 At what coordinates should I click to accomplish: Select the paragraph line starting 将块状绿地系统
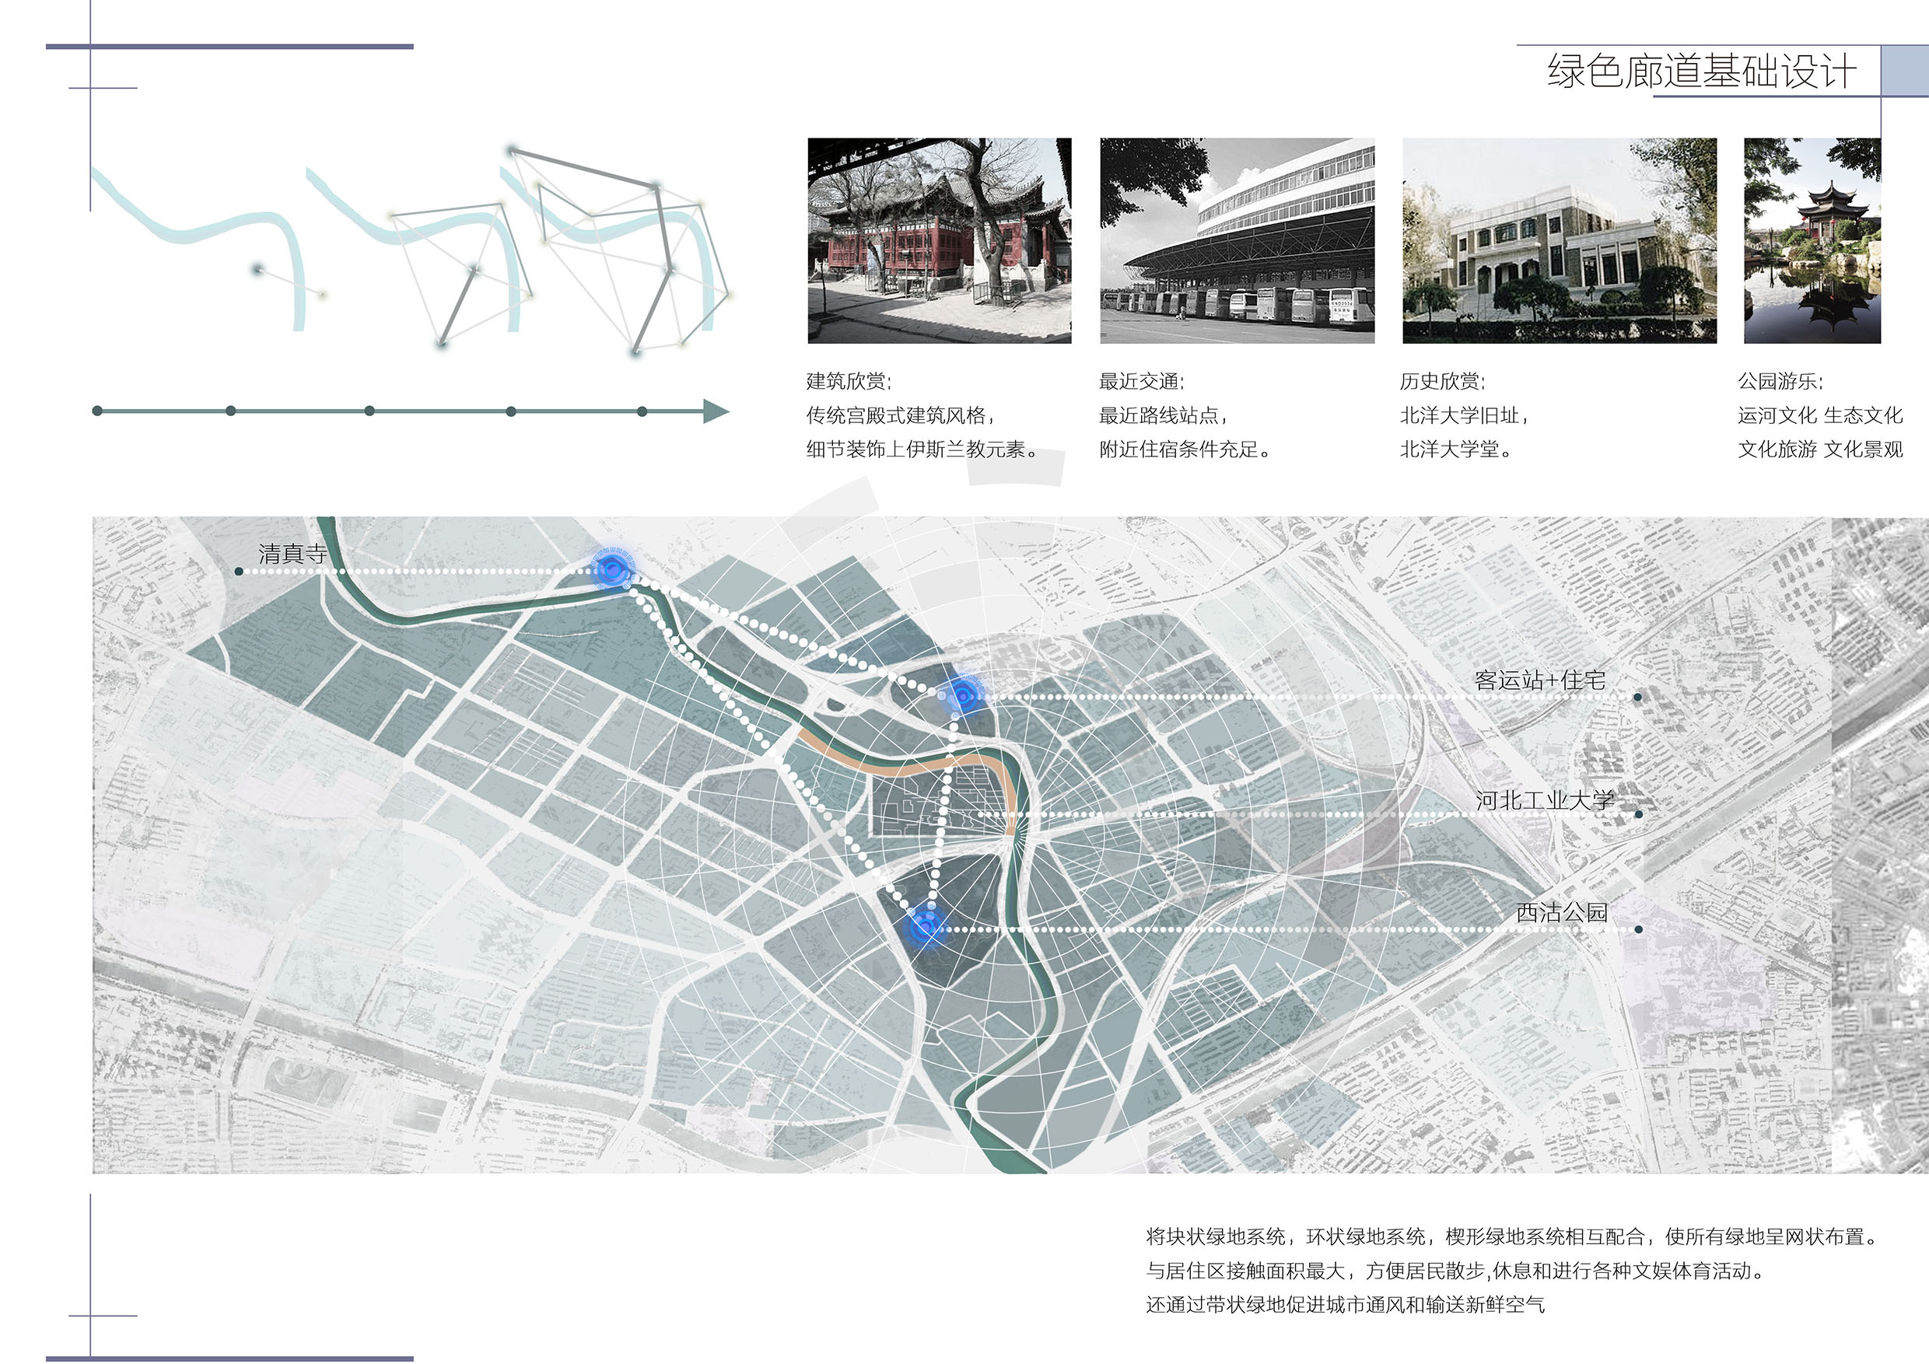1512,1236
